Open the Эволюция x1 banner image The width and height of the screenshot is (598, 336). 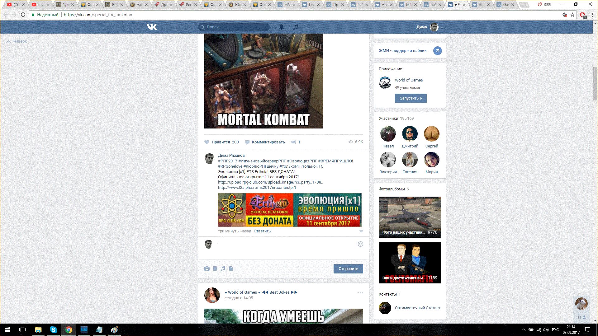coord(290,210)
